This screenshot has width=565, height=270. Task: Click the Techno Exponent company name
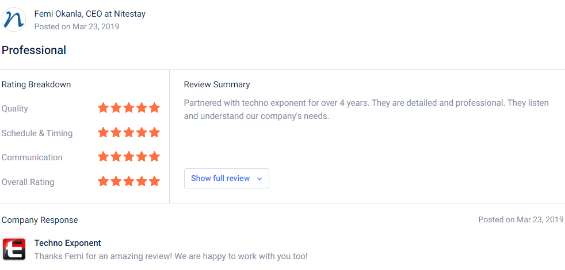(68, 243)
